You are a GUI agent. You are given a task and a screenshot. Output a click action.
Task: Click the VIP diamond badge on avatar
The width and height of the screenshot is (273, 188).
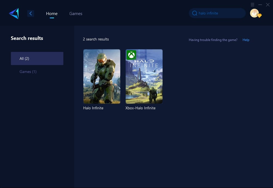point(259,16)
